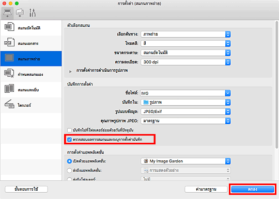Click the My Image Garden app icon
Image resolution: width=279 pixels, height=199 pixels.
(146, 161)
